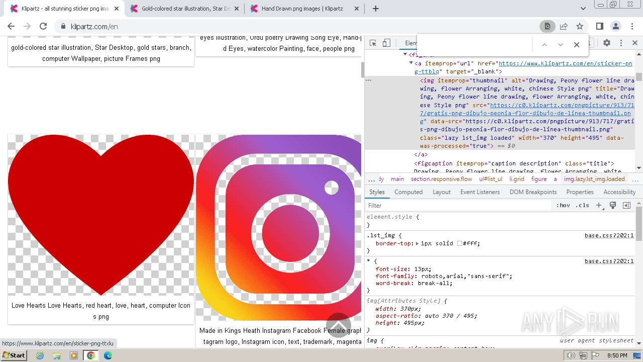
Task: Jump to the previous find result
Action: click(544, 45)
